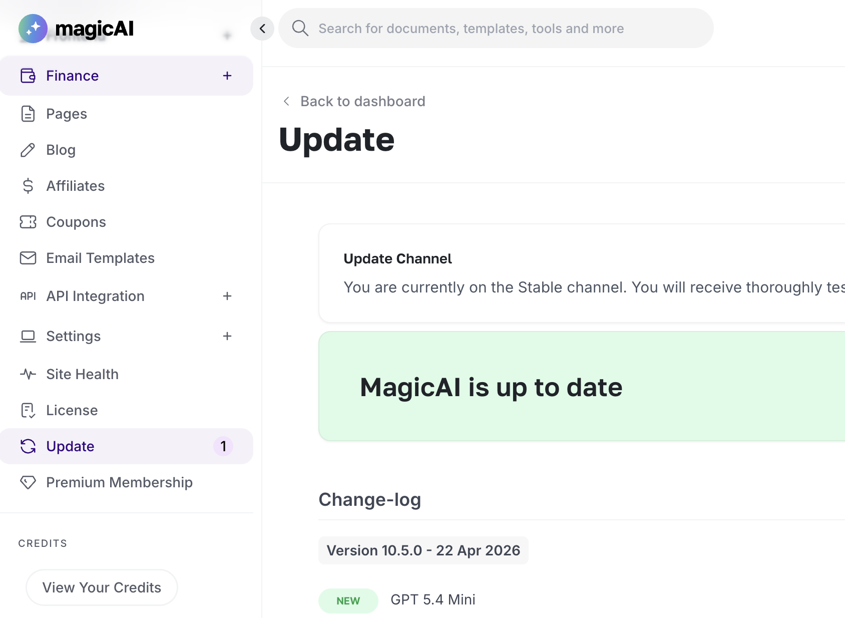Open Premium Membership
The width and height of the screenshot is (845, 618).
[x=127, y=482]
